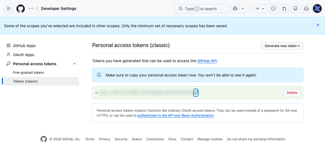Click the Personal access tokens (classic) heading
The image size is (325, 156).
(131, 45)
